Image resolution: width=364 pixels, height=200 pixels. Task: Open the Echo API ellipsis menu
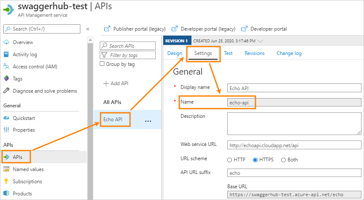coord(148,120)
